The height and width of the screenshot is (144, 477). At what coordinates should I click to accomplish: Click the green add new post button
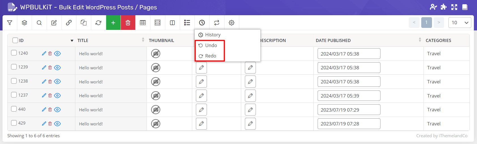(113, 23)
